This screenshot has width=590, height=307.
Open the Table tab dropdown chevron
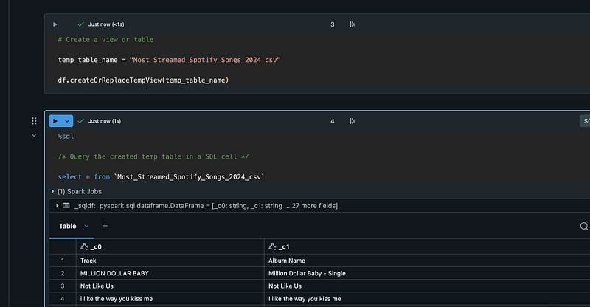coord(86,226)
